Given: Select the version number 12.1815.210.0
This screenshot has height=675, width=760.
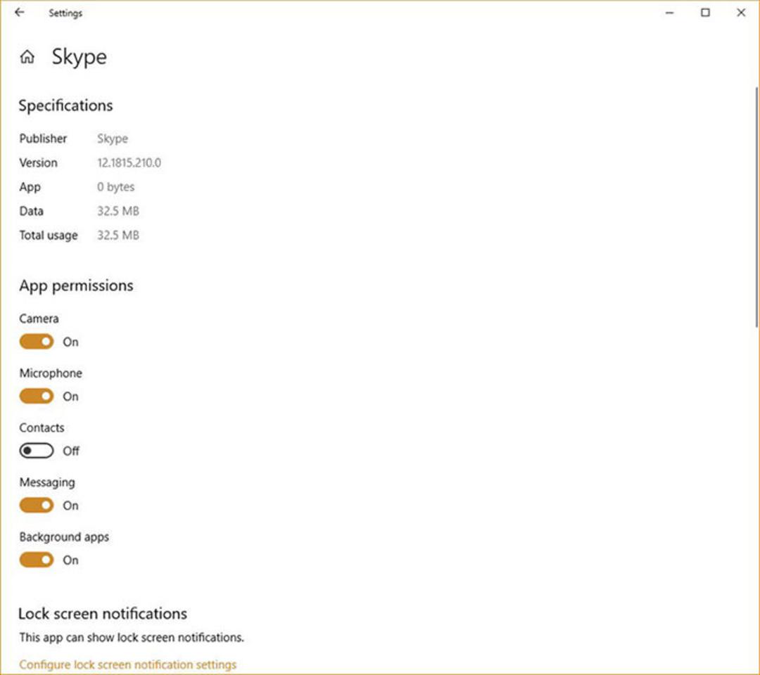Looking at the screenshot, I should coord(129,162).
